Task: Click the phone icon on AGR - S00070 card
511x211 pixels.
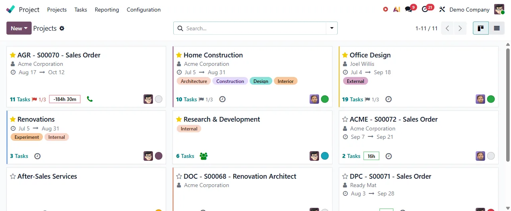Action: pos(89,99)
